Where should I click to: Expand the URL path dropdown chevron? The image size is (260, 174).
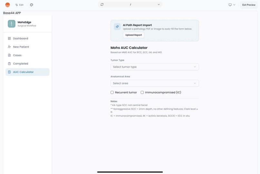pos(159,5)
